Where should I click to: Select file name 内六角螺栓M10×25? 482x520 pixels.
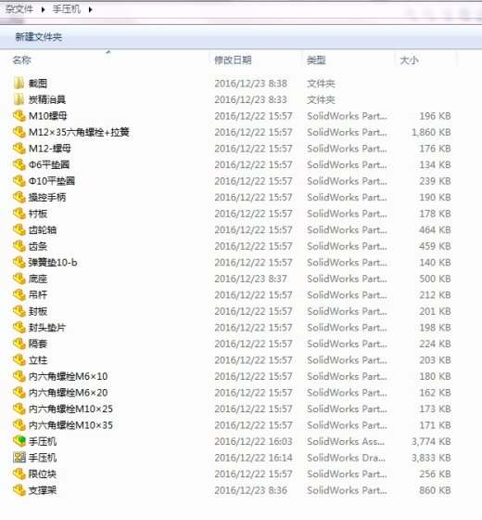[x=70, y=409]
